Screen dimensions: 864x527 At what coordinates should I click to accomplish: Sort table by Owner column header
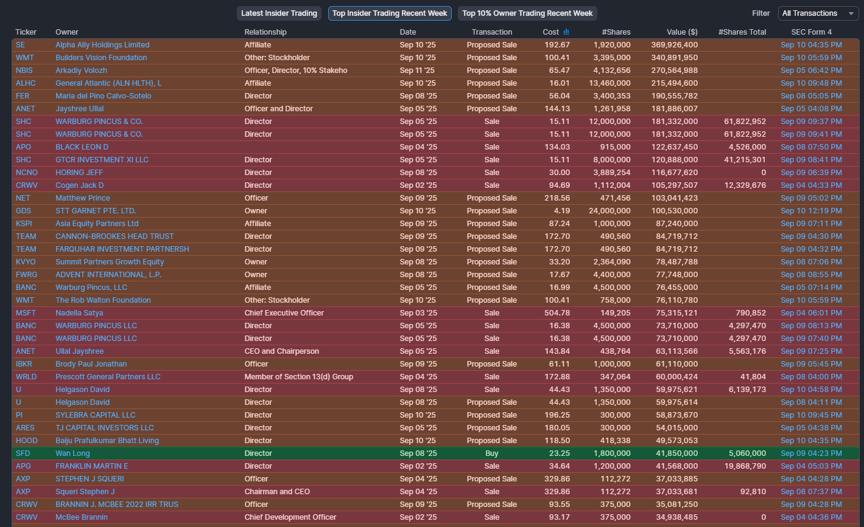67,32
